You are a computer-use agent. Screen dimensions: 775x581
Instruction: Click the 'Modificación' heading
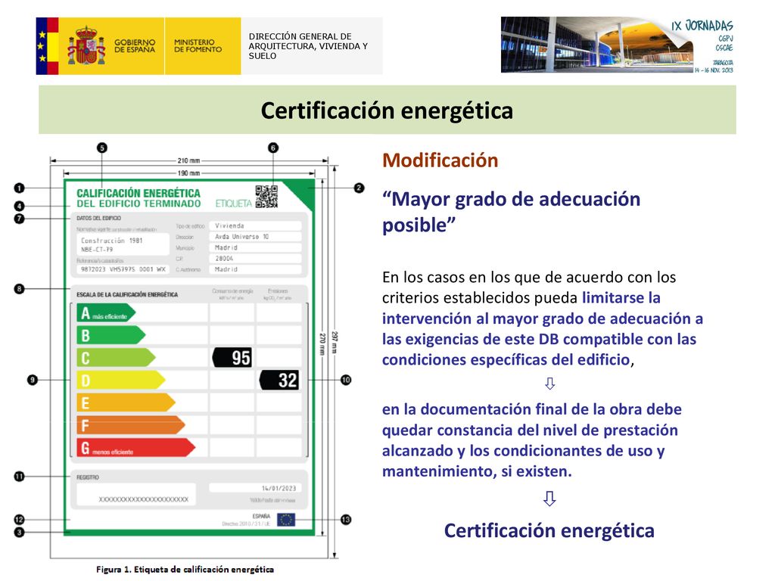(x=440, y=160)
